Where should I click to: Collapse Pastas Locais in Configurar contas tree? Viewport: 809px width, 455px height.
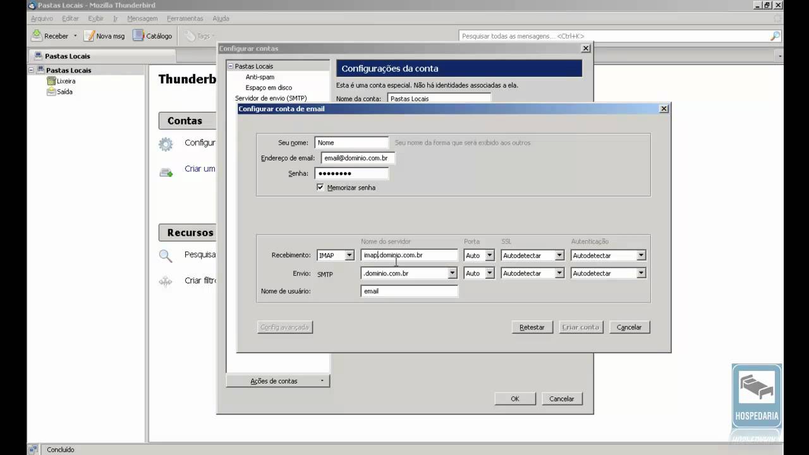[231, 66]
